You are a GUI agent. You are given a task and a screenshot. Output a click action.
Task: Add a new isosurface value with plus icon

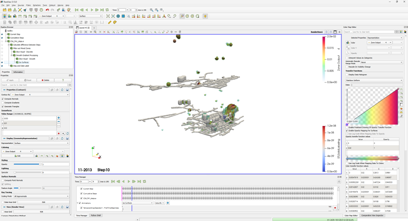point(59,118)
